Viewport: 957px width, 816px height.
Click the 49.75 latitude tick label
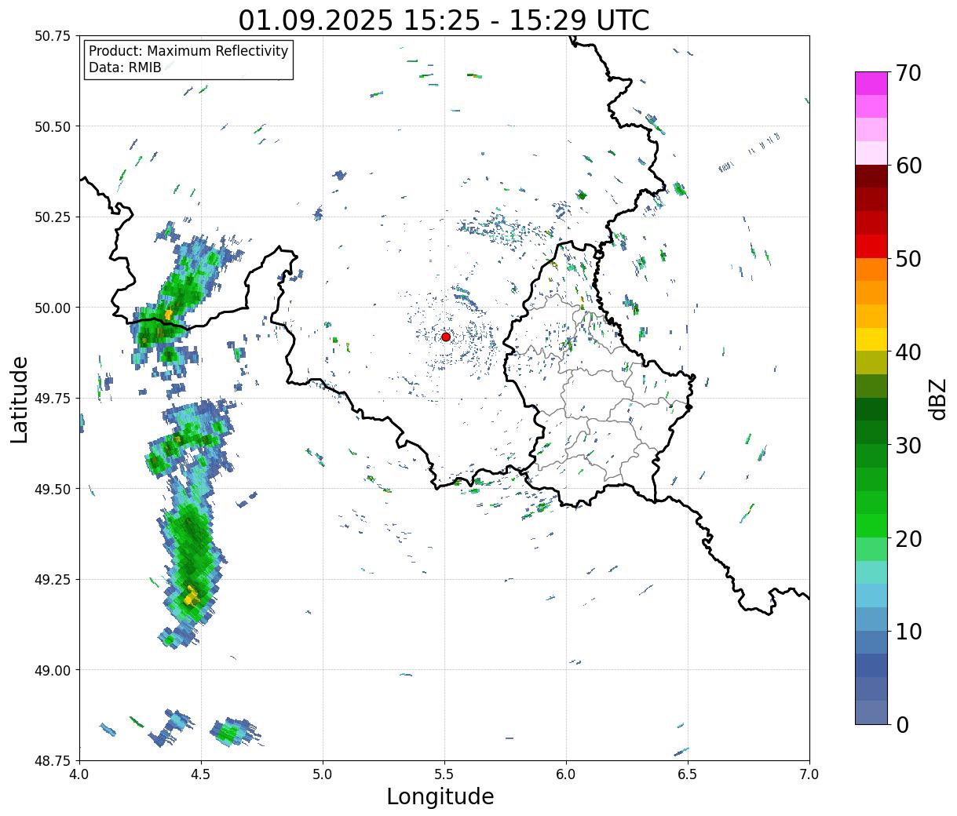[52, 399]
